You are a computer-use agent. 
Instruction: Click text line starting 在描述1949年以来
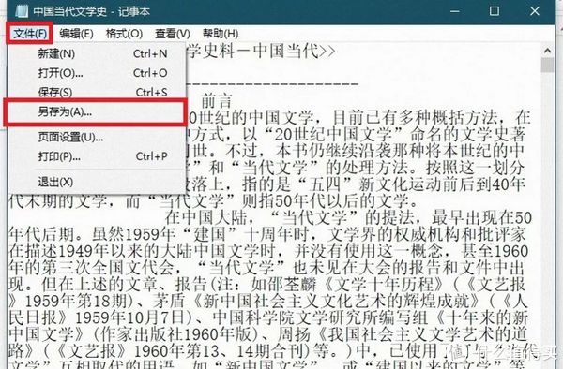click(x=268, y=251)
